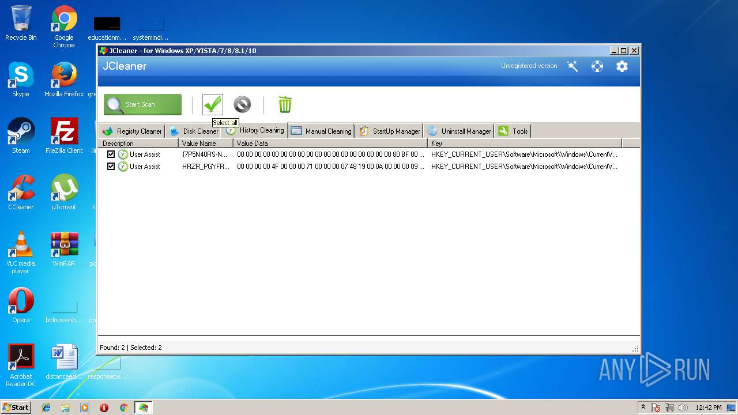Open the Opera icon on the taskbar
The image size is (738, 415).
coord(104,408)
